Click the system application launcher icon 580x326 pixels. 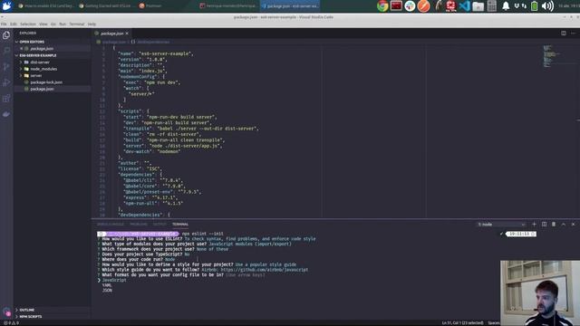[6, 5]
